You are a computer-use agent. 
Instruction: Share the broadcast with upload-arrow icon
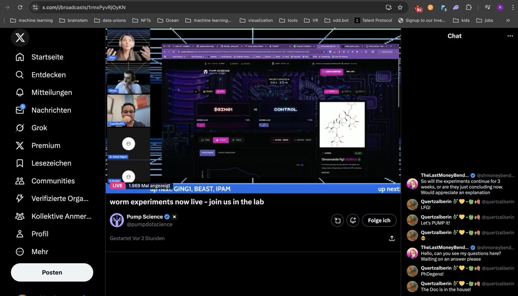click(x=392, y=238)
